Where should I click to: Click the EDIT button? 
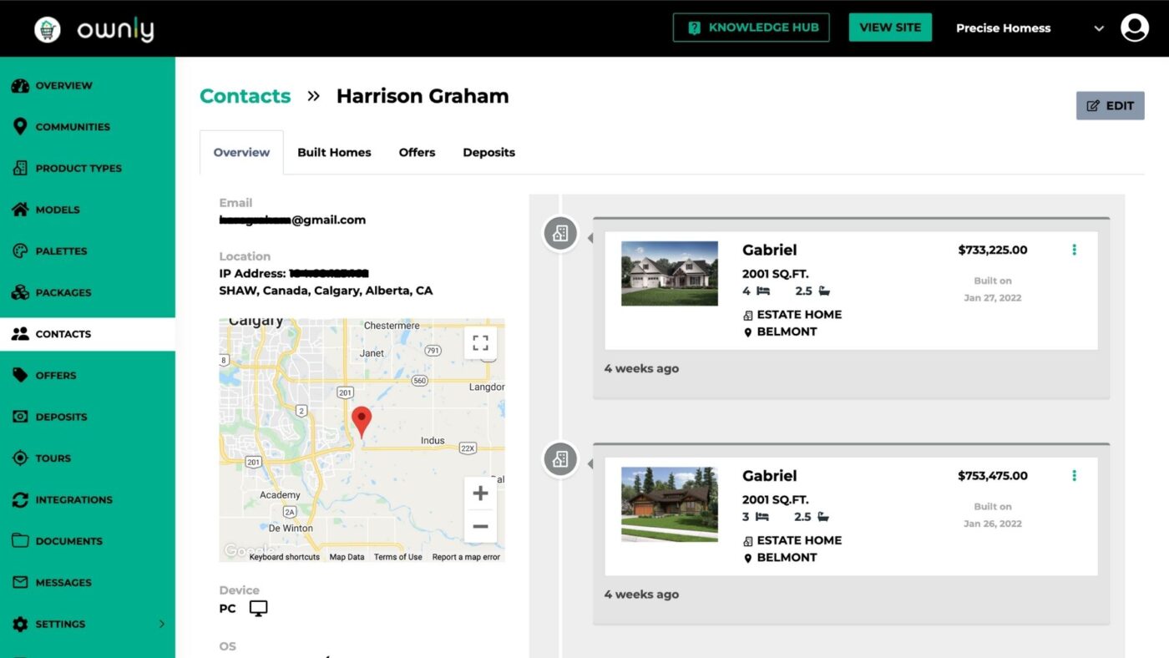coord(1110,105)
